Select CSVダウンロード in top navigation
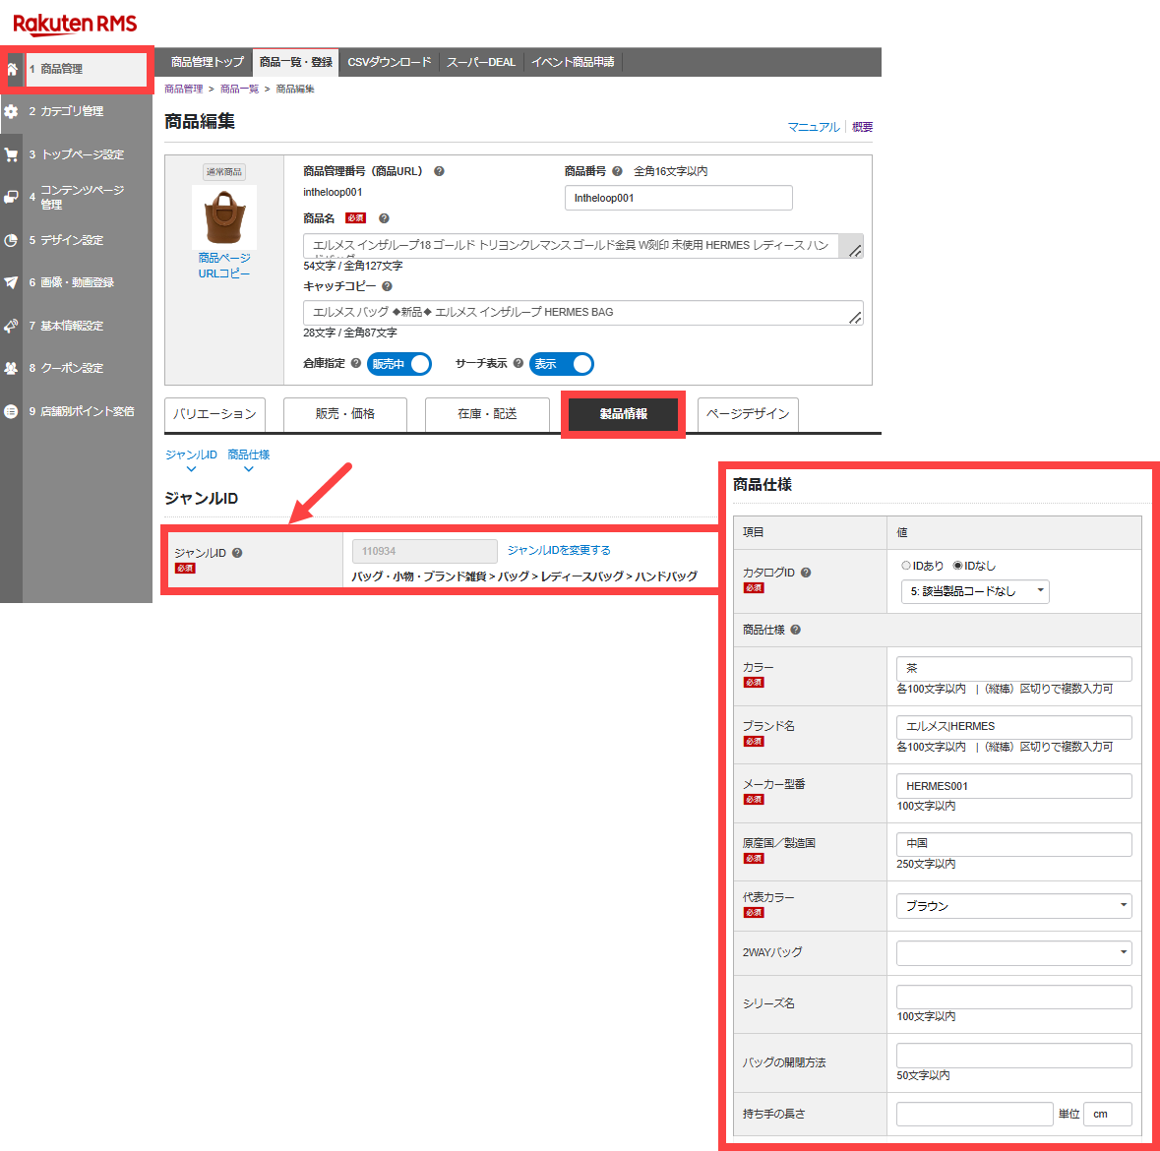The width and height of the screenshot is (1160, 1151). pos(390,62)
